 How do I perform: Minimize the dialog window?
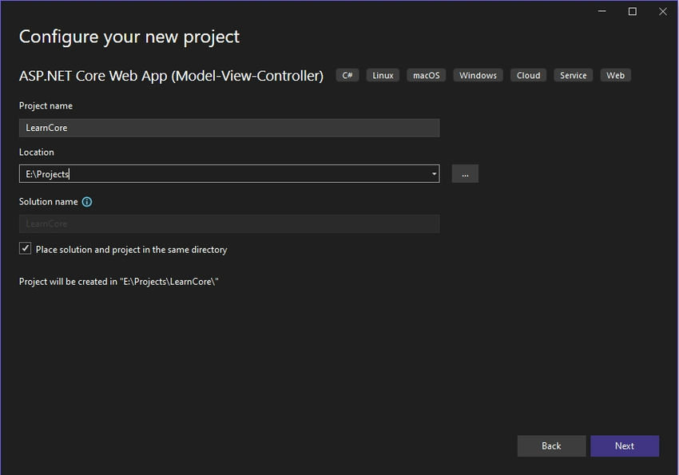pos(602,12)
